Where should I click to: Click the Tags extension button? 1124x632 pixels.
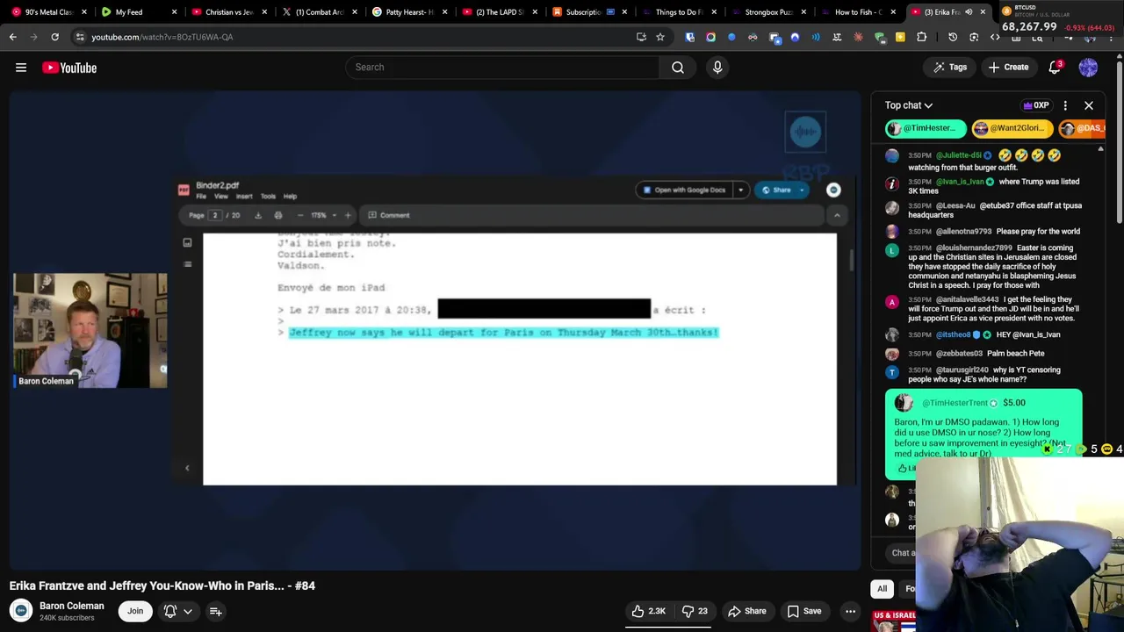click(x=950, y=68)
